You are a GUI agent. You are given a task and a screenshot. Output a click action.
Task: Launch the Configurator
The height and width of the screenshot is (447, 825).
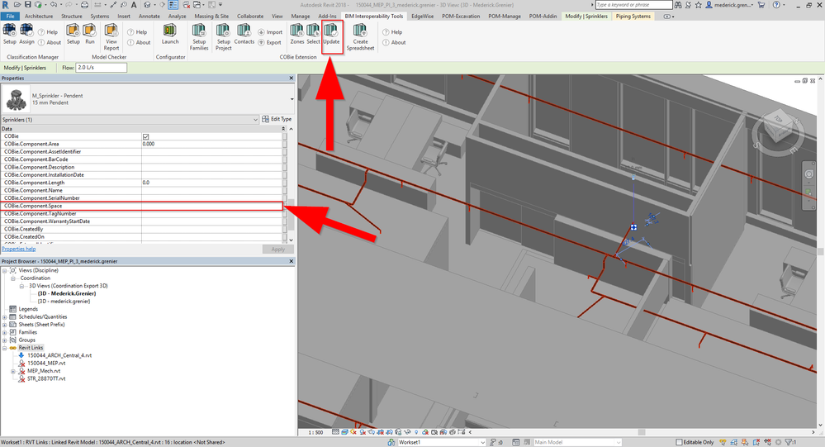[x=170, y=34]
